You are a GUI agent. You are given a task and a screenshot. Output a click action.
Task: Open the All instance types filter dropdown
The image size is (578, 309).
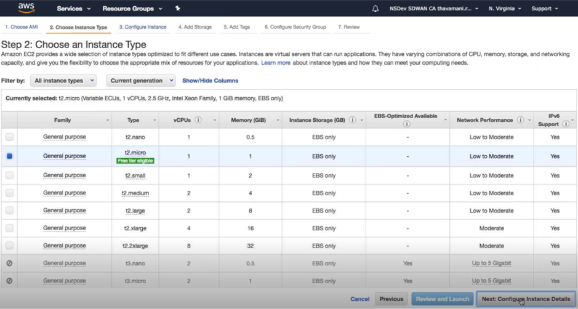[63, 81]
